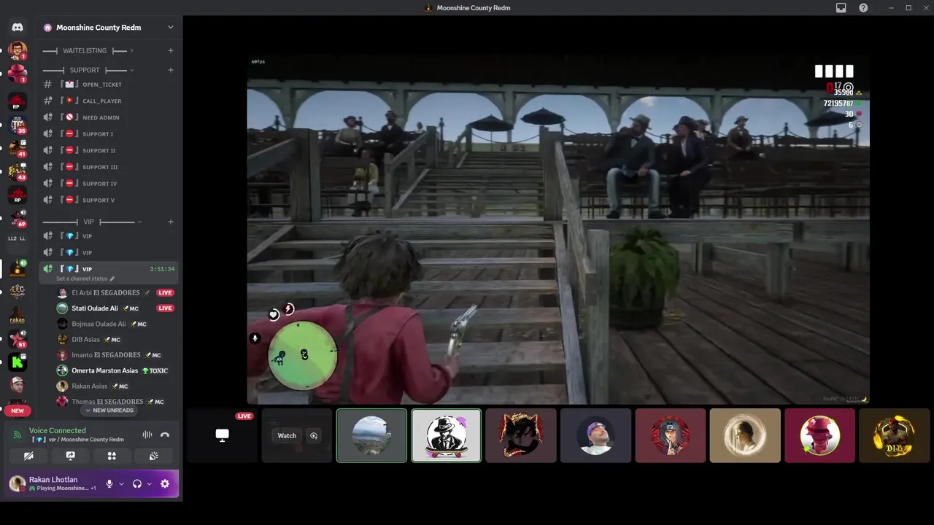Image resolution: width=934 pixels, height=525 pixels.
Task: Open microphone input options chevron
Action: (121, 483)
